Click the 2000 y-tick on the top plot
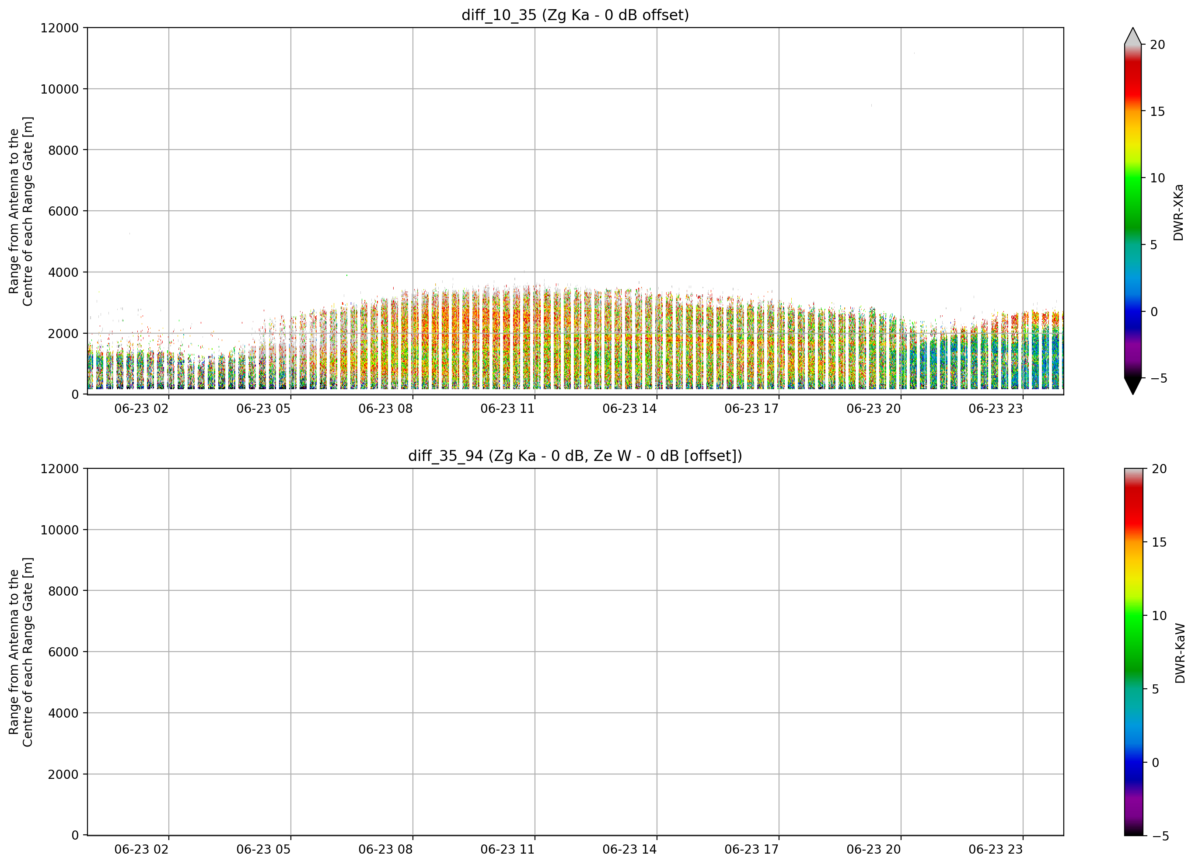The height and width of the screenshot is (865, 1195). coord(63,334)
